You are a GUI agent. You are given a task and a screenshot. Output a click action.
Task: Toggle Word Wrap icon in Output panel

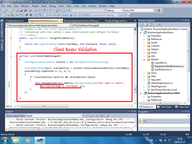(x=107, y=116)
